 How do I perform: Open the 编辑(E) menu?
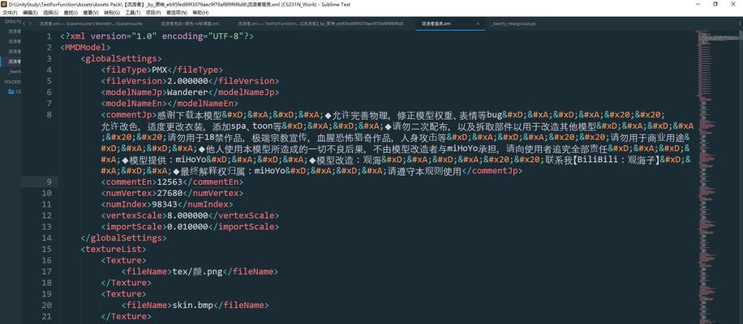point(31,13)
